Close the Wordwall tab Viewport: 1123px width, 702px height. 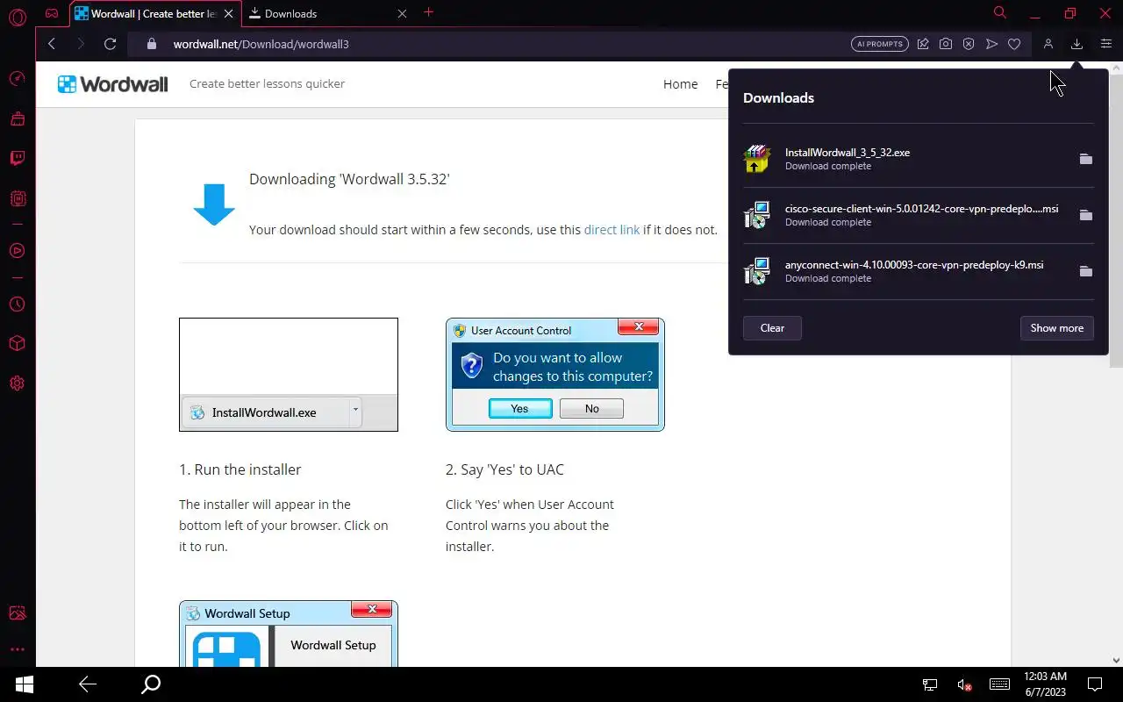(229, 14)
